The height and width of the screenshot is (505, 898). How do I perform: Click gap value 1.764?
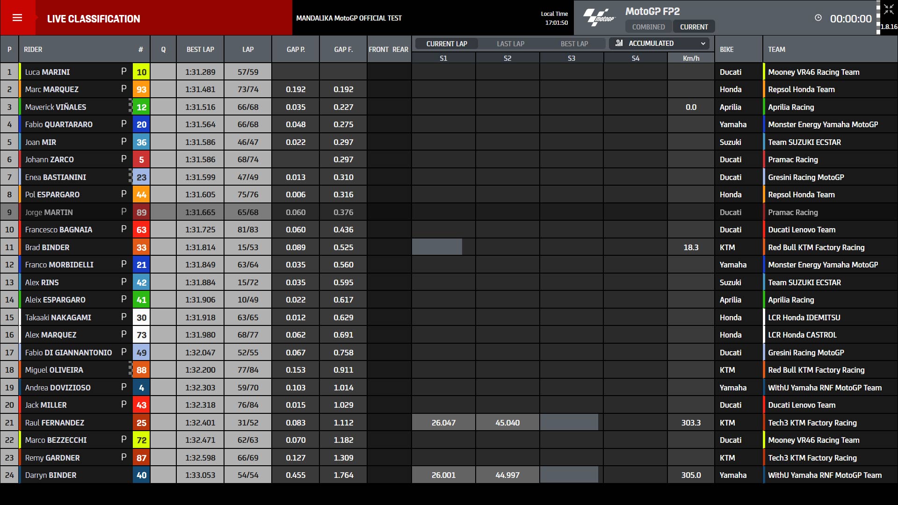click(343, 475)
